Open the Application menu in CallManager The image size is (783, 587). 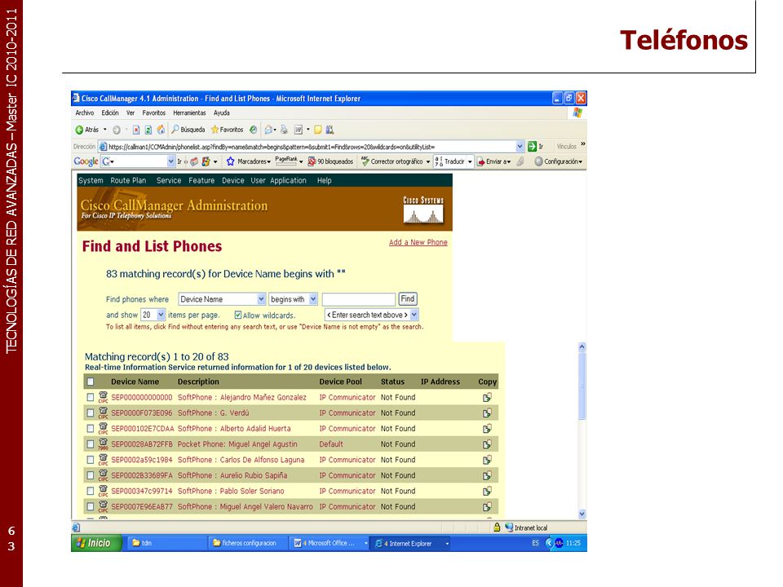(288, 180)
